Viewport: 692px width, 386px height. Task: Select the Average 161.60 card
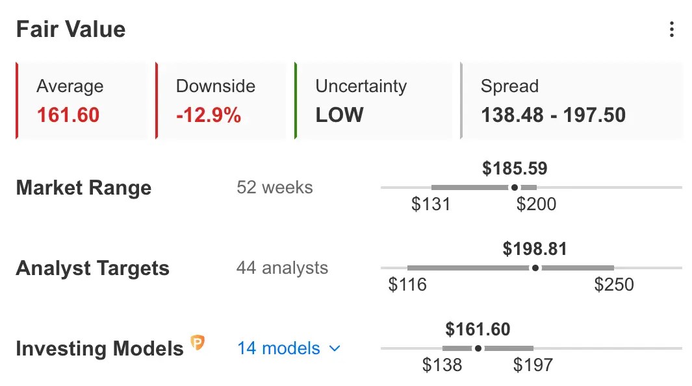(82, 101)
